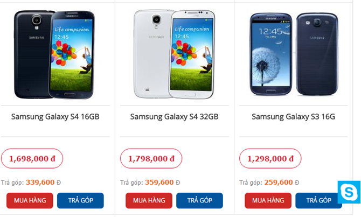Click the 1,798,000 đ price badge

(x=151, y=158)
